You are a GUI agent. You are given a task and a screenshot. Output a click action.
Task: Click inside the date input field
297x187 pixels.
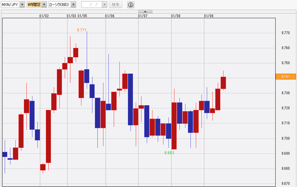(91, 4)
